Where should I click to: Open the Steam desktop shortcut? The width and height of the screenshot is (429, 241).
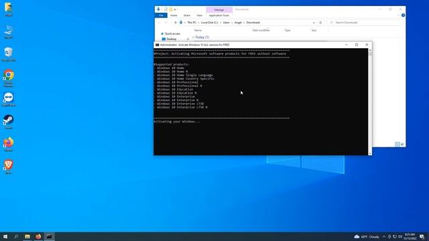tap(9, 122)
